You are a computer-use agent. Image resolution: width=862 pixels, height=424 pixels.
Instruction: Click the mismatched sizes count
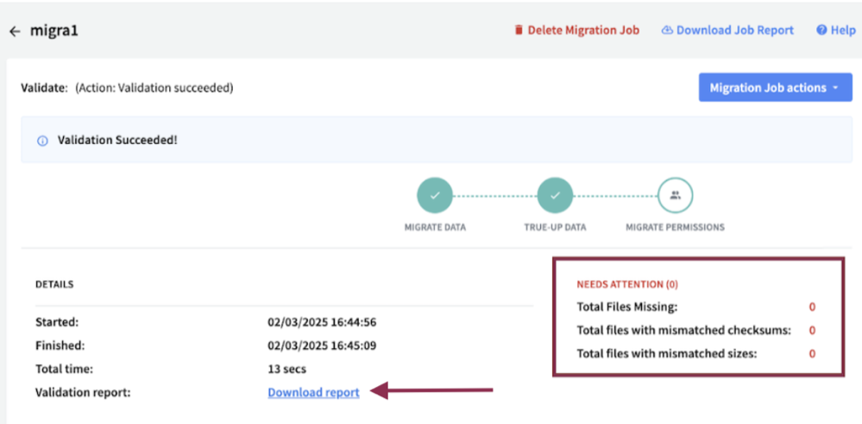[x=812, y=353]
